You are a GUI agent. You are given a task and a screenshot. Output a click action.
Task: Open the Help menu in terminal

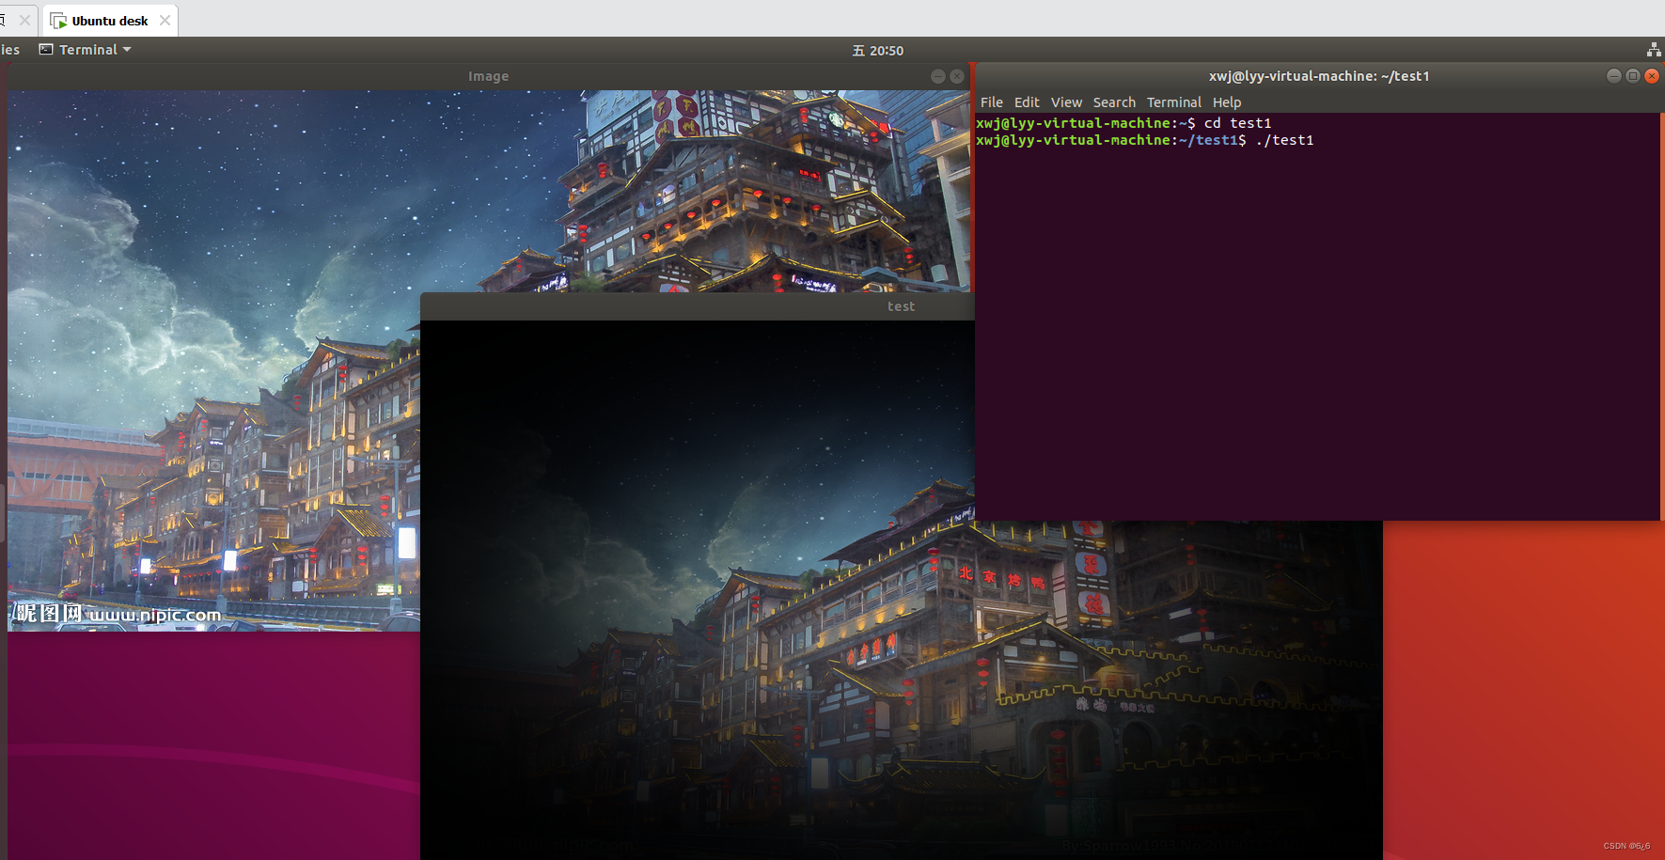(x=1227, y=102)
